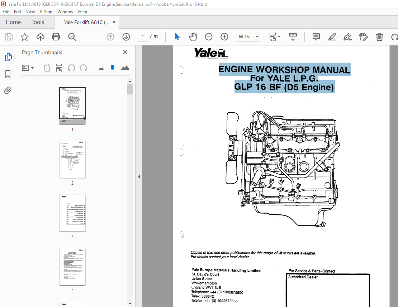Enlarge thumbnail size large mountain icon

point(125,68)
